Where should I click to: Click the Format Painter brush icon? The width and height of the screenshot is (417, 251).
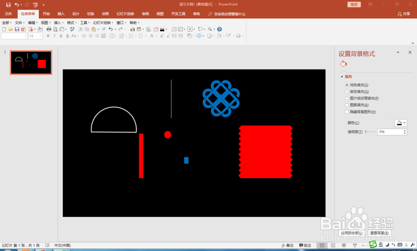[x=104, y=29]
